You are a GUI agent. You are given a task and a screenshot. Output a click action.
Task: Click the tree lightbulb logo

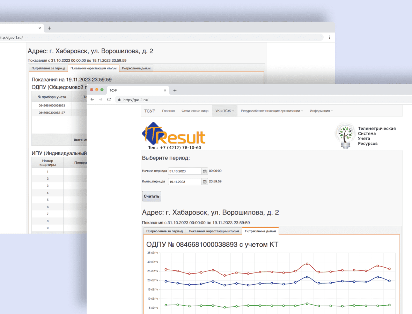pyautogui.click(x=345, y=135)
